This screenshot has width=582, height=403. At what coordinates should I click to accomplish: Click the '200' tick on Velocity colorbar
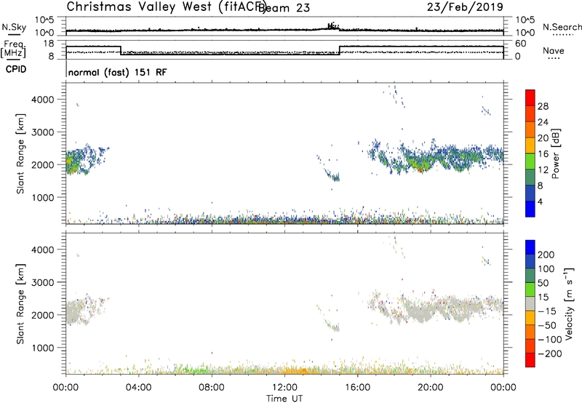click(x=546, y=255)
